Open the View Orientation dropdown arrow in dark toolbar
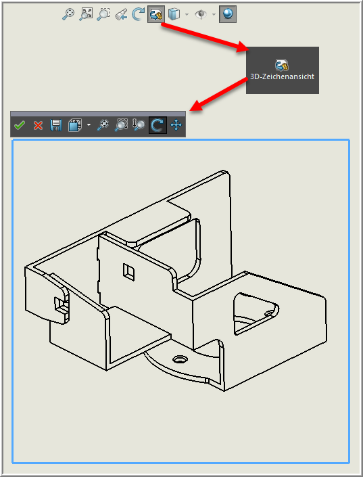The width and height of the screenshot is (363, 477). (x=89, y=124)
